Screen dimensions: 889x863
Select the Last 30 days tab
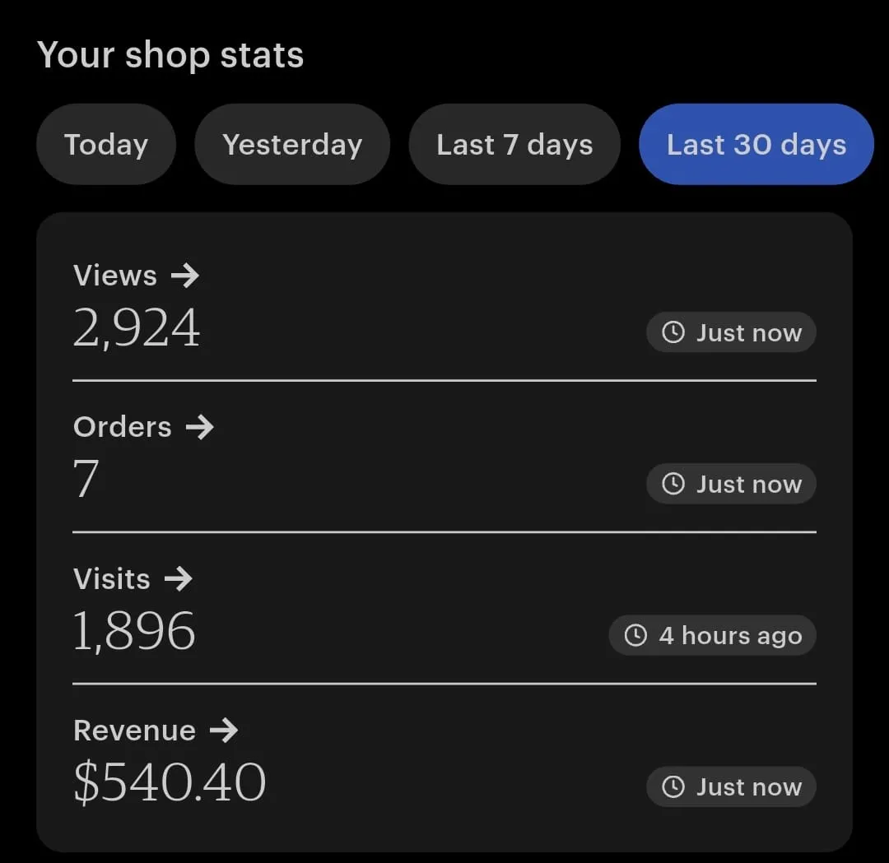point(756,145)
